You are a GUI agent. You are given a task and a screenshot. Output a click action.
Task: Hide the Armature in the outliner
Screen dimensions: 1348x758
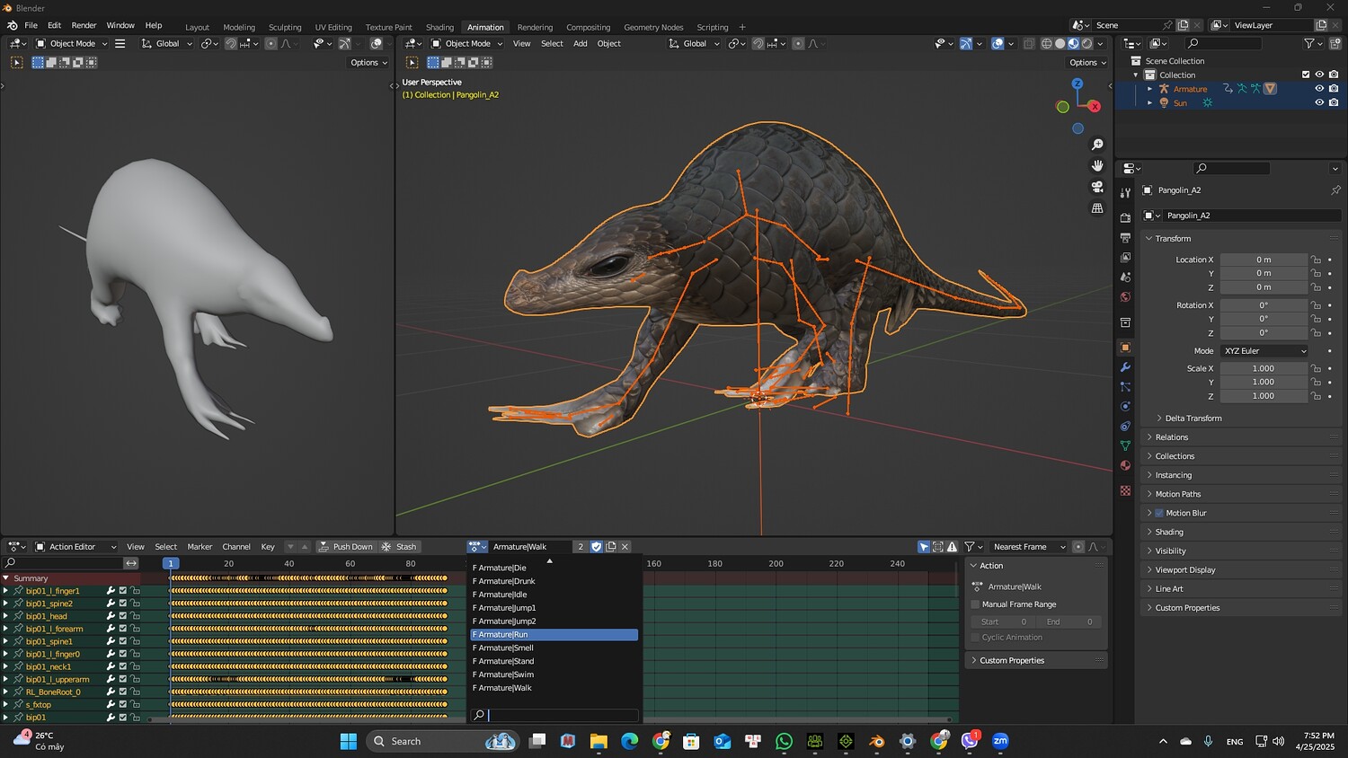point(1319,89)
